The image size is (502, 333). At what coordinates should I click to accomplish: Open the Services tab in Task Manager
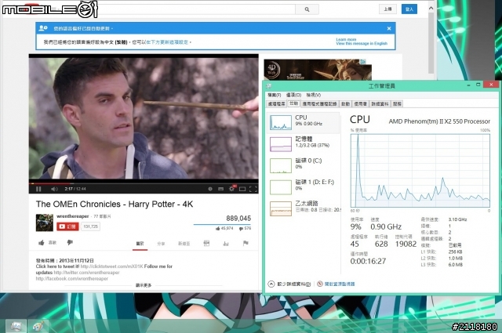(x=397, y=103)
